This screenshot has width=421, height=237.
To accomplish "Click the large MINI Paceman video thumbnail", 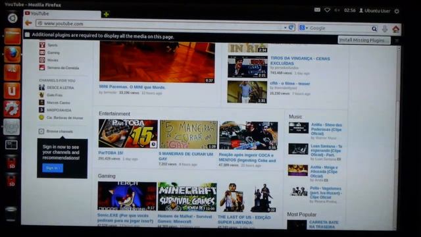I will click(x=157, y=62).
